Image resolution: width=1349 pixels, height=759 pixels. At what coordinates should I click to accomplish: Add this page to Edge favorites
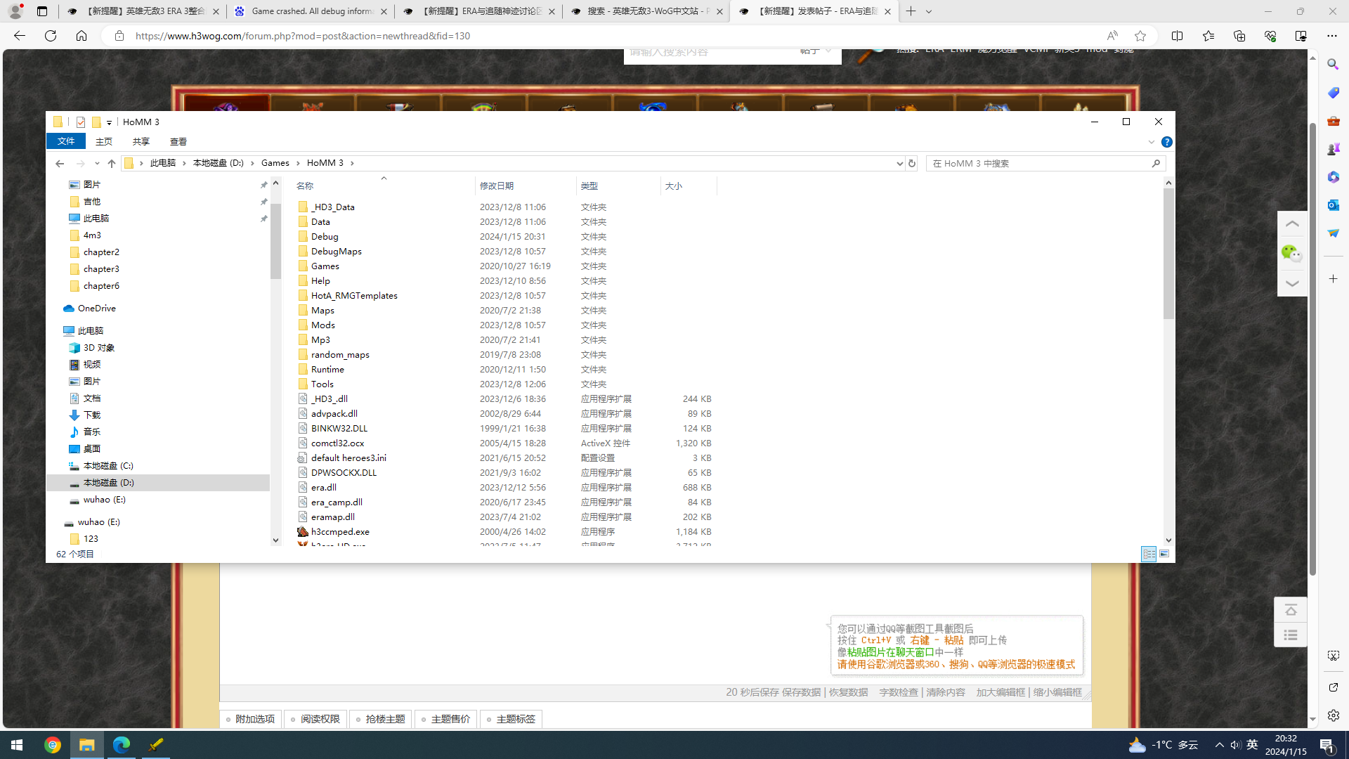[1140, 36]
